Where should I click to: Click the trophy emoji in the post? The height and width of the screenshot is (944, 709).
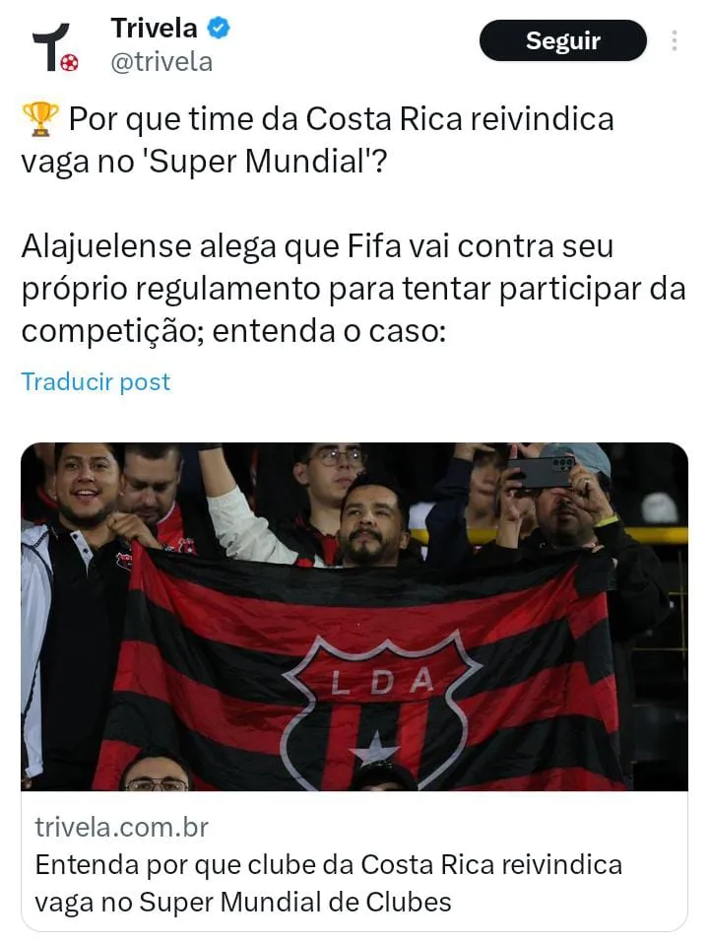pos(40,118)
